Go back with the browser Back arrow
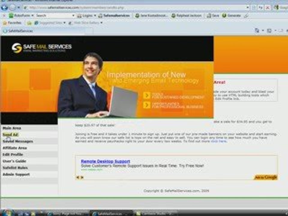The image size is (288, 216). tap(4, 7)
